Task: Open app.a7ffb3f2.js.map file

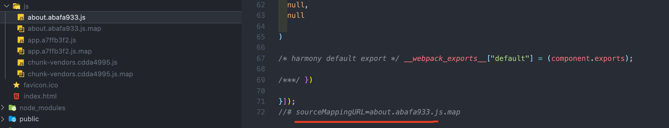Action: (60, 51)
